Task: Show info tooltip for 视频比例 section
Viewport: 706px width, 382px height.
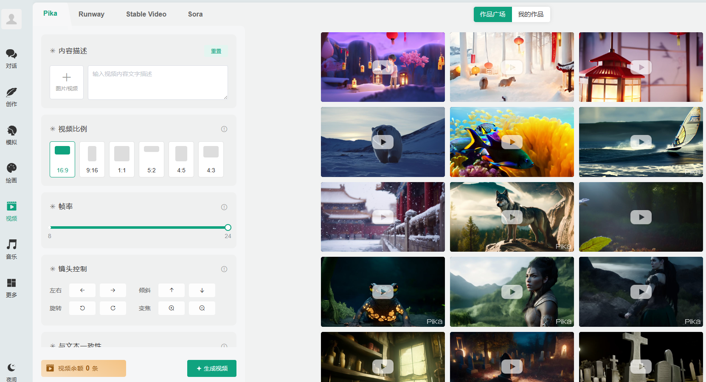Action: tap(224, 129)
